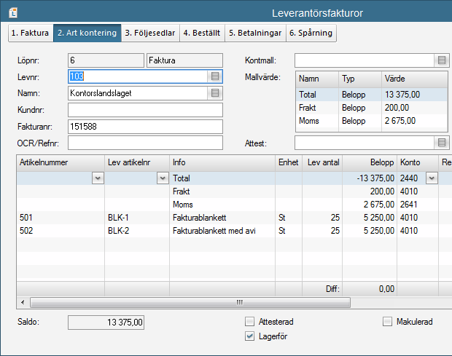Click the Lev antal column header

click(322, 162)
